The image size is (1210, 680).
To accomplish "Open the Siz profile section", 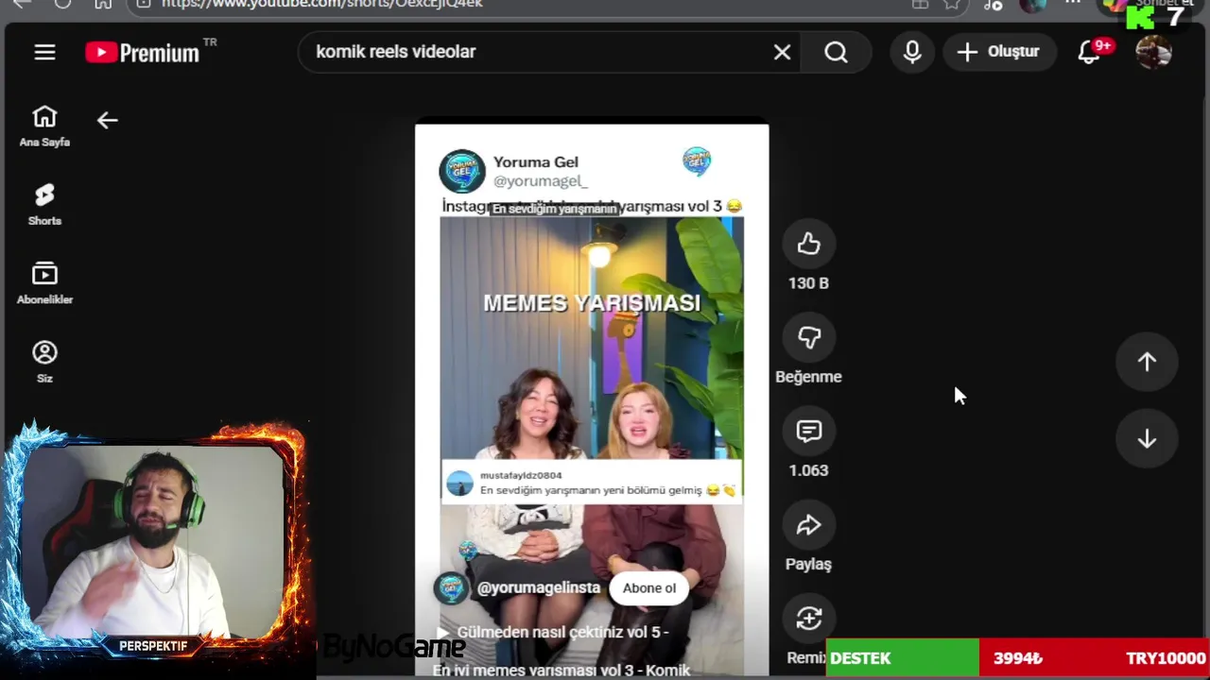I will (44, 363).
